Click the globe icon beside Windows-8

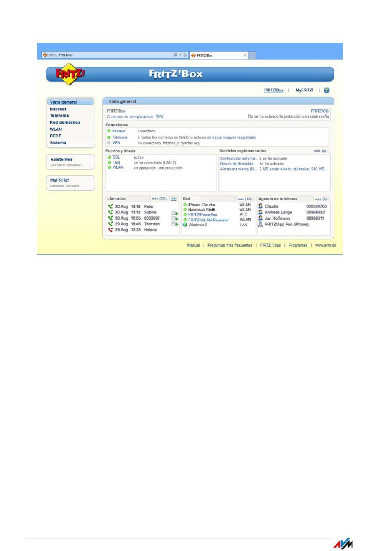point(185,225)
